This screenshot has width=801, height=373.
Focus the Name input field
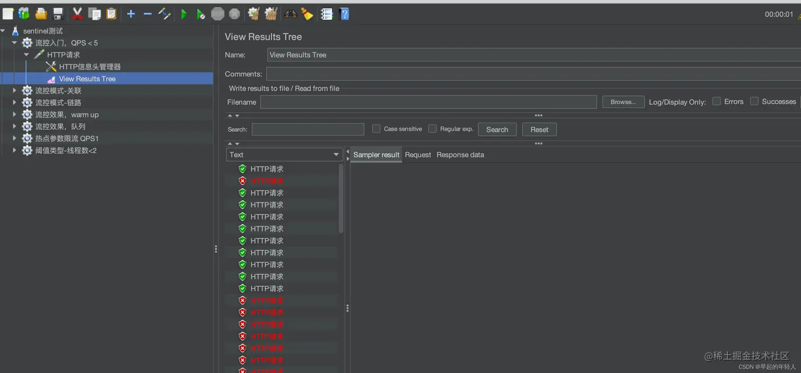pyautogui.click(x=534, y=55)
